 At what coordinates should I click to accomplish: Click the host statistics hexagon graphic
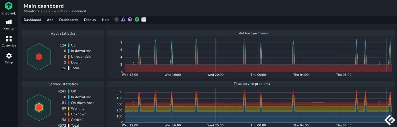[39, 57]
